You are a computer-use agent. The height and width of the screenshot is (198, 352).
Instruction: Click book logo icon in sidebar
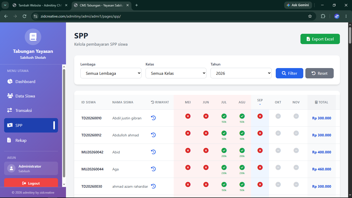pos(33,37)
